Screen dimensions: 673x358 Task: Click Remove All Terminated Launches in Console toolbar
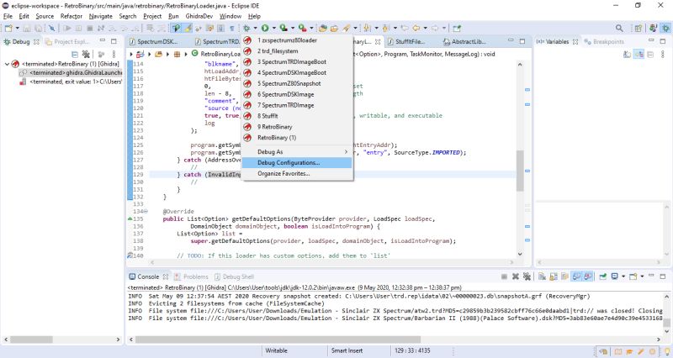527,276
